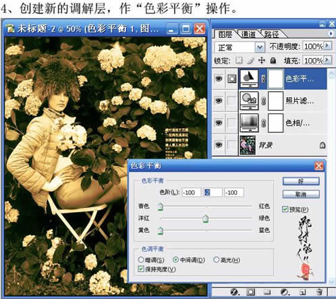Click the layer style icon in Layers footer
The image size is (336, 299).
pos(234,292)
